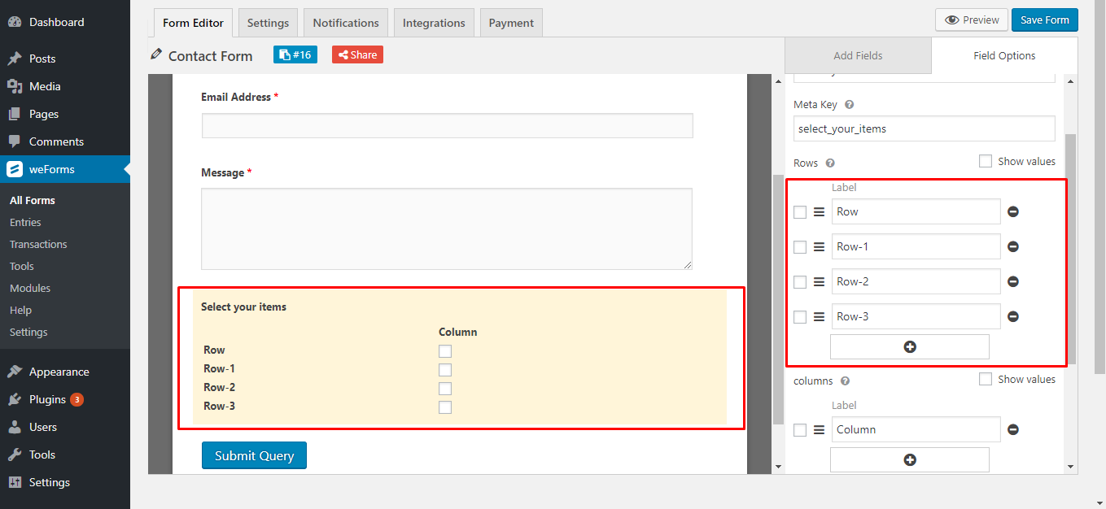Enable Show values for Rows
The height and width of the screenshot is (509, 1106).
pos(986,161)
